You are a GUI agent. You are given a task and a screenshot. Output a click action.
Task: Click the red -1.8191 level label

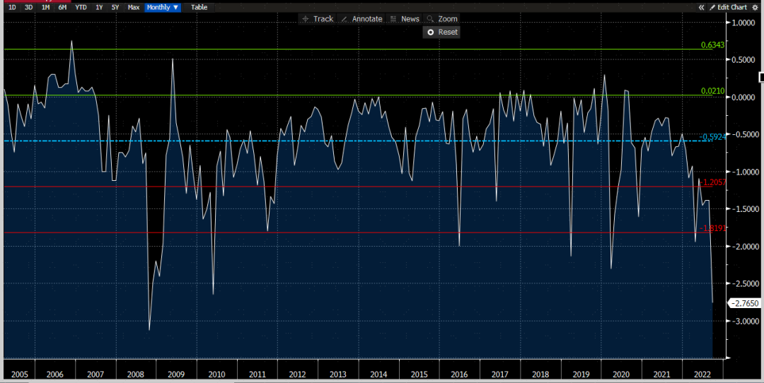(713, 228)
